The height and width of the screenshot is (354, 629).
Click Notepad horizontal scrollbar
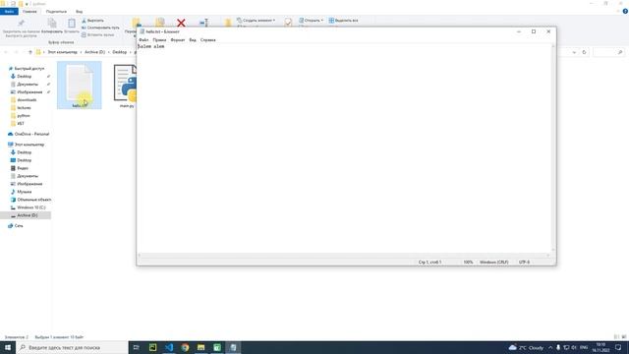[x=343, y=255]
